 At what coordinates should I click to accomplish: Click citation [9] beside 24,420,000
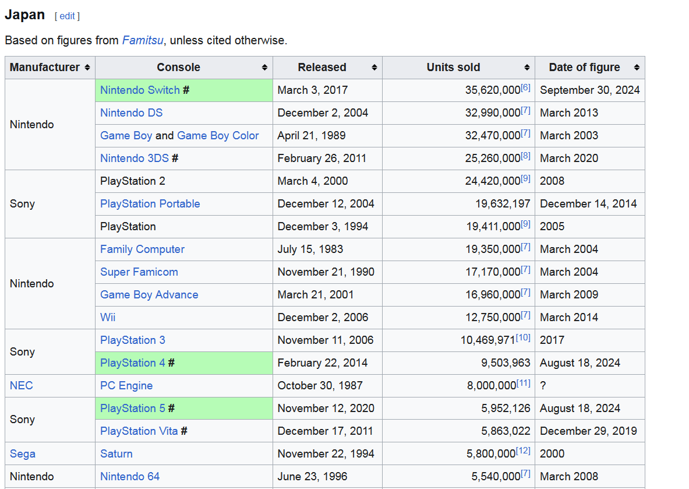click(x=525, y=178)
